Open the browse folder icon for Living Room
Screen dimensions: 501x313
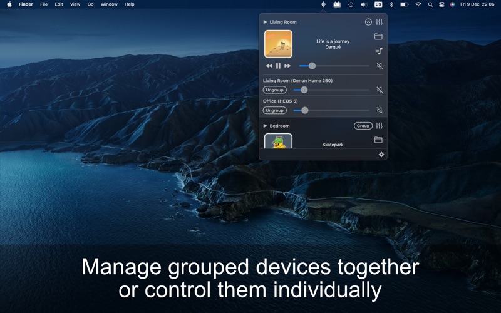378,36
